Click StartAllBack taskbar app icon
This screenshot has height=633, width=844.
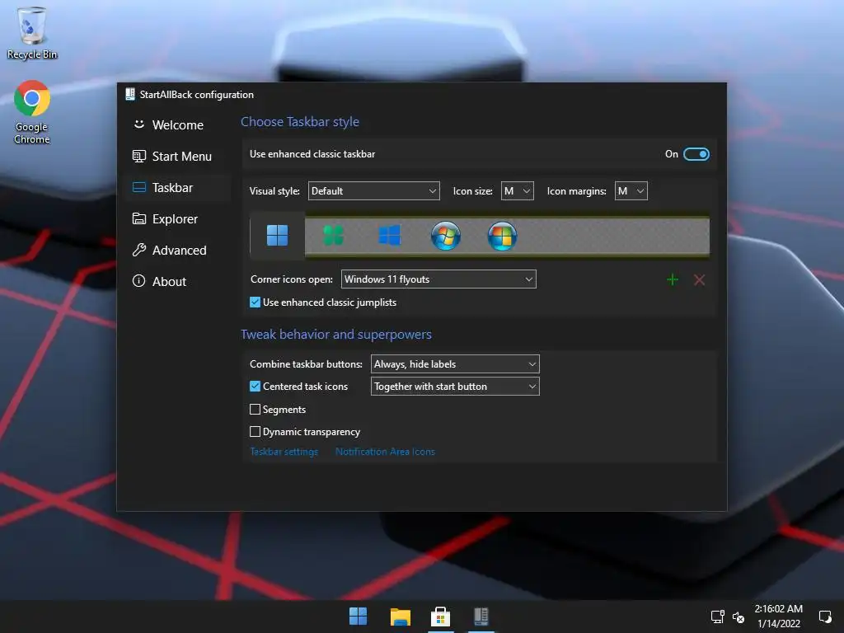[x=481, y=617]
